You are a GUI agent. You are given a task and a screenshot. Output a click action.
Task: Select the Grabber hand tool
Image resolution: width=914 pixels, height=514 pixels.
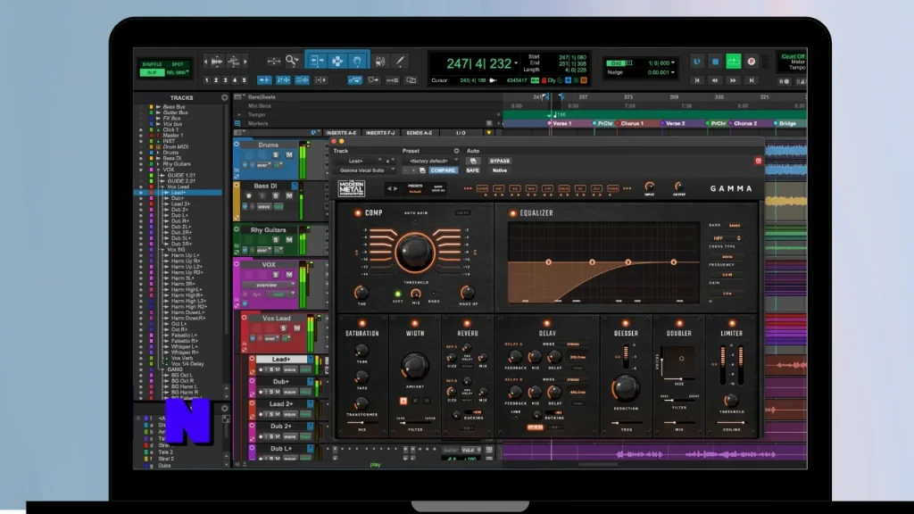pyautogui.click(x=357, y=61)
